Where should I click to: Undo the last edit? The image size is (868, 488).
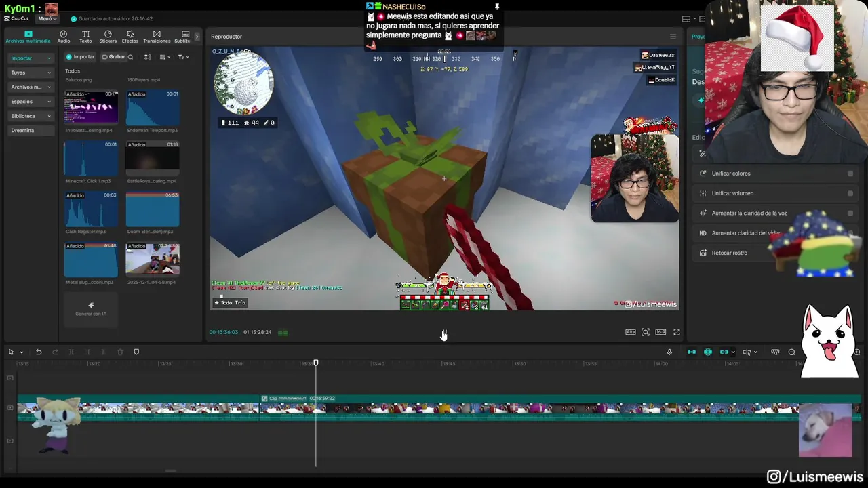click(x=39, y=352)
